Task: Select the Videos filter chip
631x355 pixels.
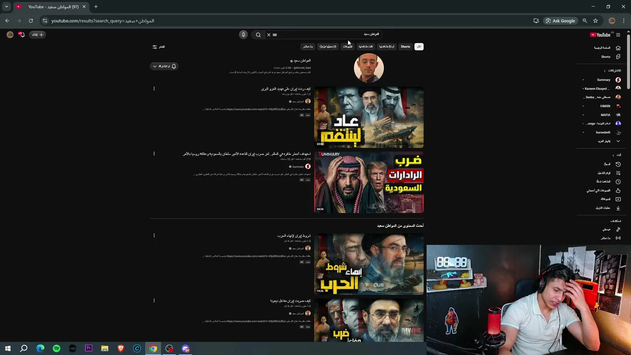Action: 348,47
